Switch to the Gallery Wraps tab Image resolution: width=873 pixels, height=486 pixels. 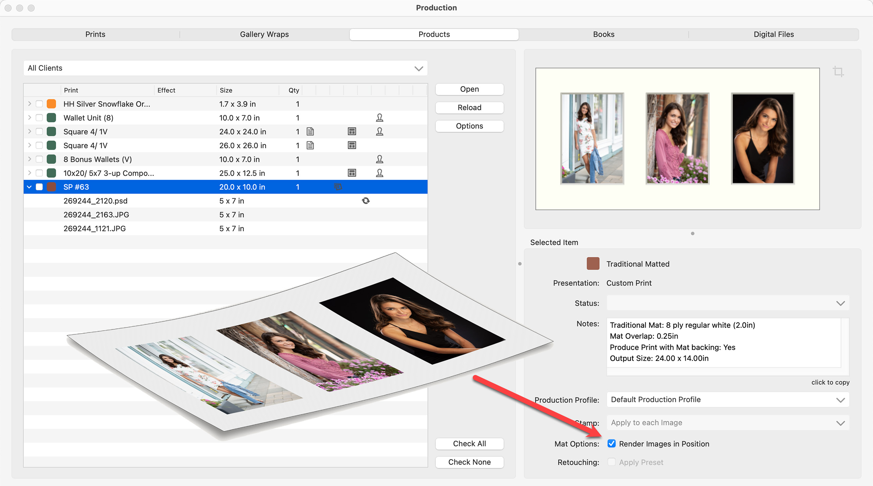[x=264, y=34]
